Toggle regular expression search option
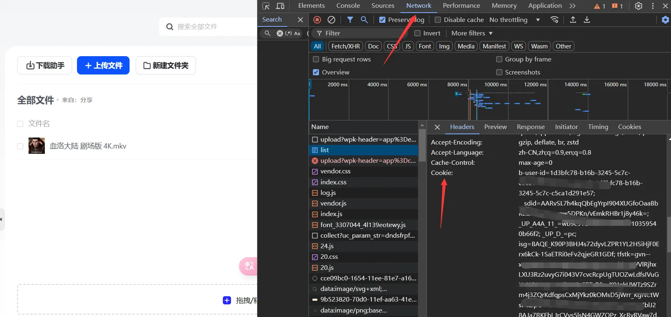 288,33
